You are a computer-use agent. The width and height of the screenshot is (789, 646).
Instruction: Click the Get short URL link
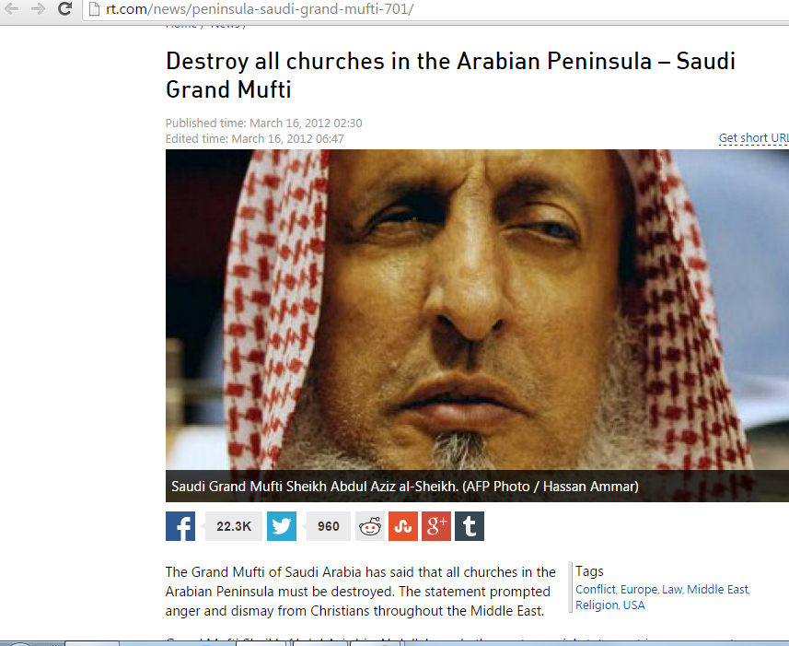(753, 138)
